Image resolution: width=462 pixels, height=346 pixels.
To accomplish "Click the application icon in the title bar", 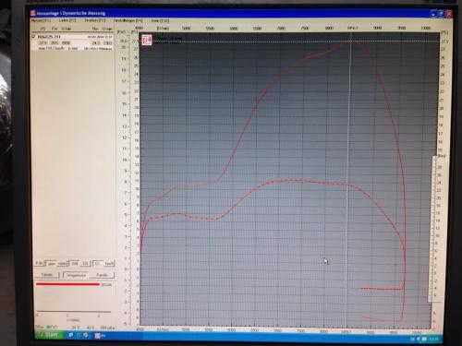I will coord(33,13).
